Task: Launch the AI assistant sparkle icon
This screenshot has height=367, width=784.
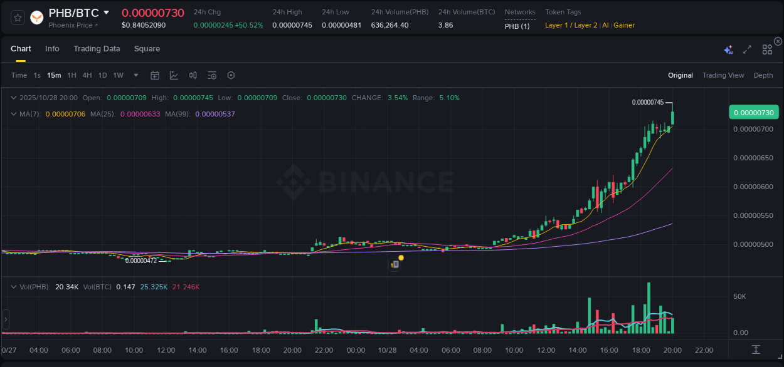Action: point(728,49)
